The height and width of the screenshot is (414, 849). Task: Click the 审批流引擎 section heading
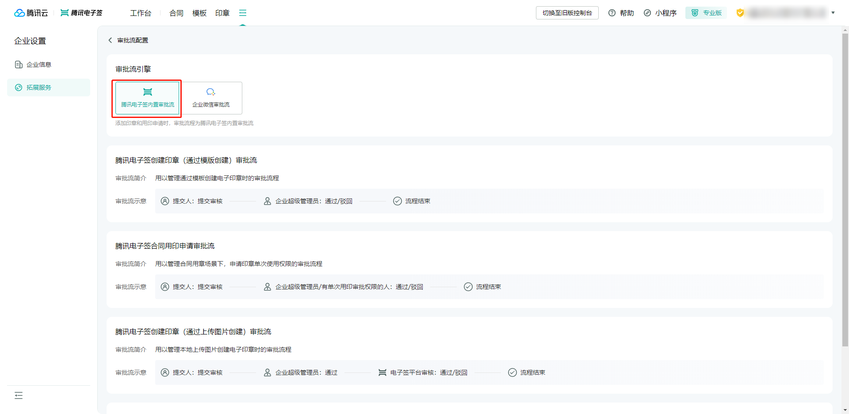(133, 69)
